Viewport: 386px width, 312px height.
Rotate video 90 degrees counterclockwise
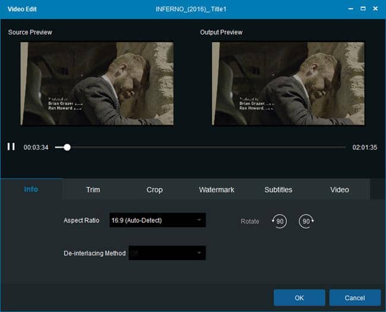[279, 221]
